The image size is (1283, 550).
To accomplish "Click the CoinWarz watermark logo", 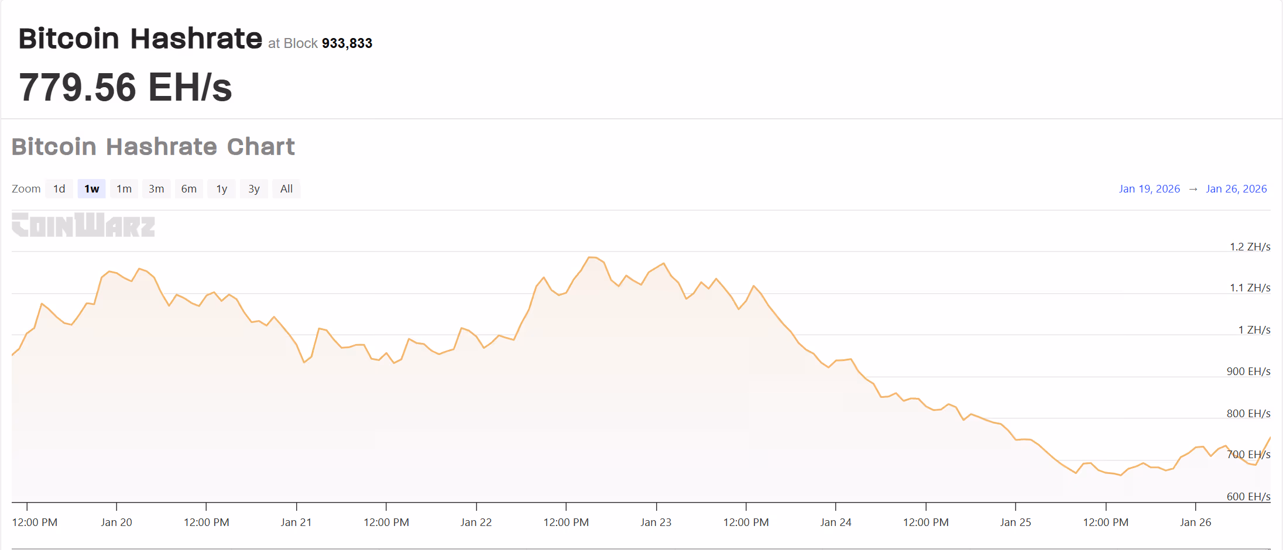I will [84, 225].
